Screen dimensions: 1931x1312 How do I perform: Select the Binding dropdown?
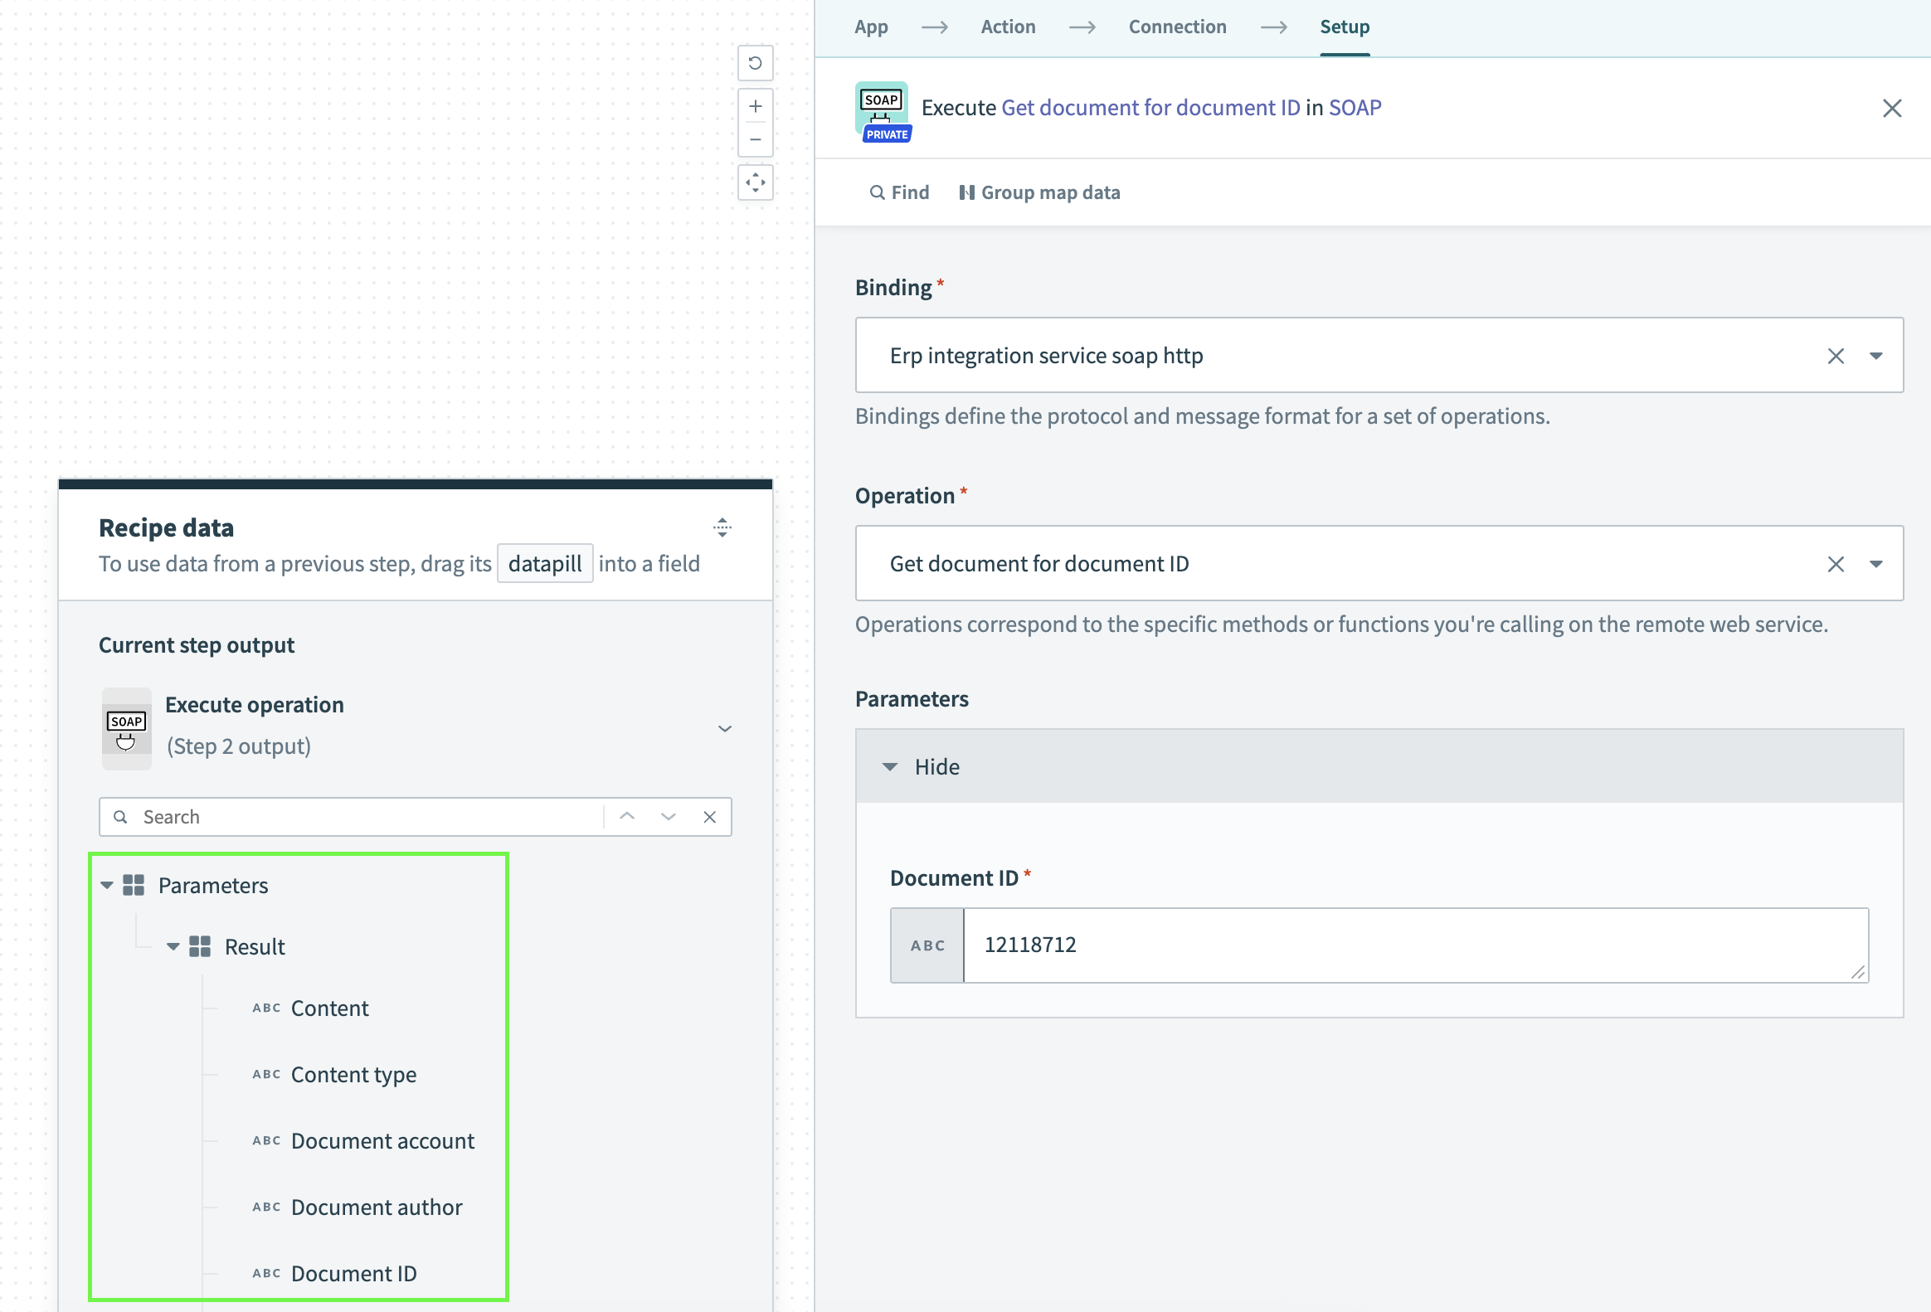click(x=1877, y=354)
